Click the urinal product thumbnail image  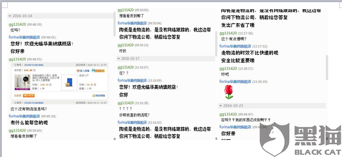point(22,82)
